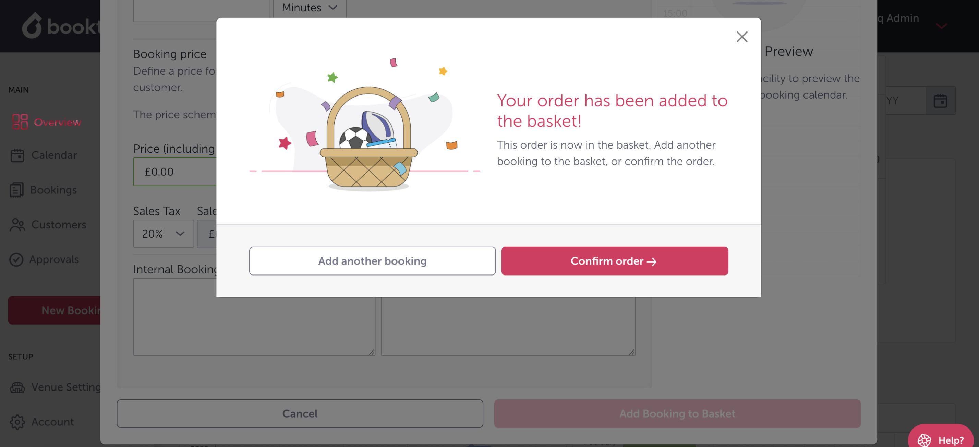This screenshot has height=447, width=979.
Task: Click the Customers people icon
Action: click(17, 225)
